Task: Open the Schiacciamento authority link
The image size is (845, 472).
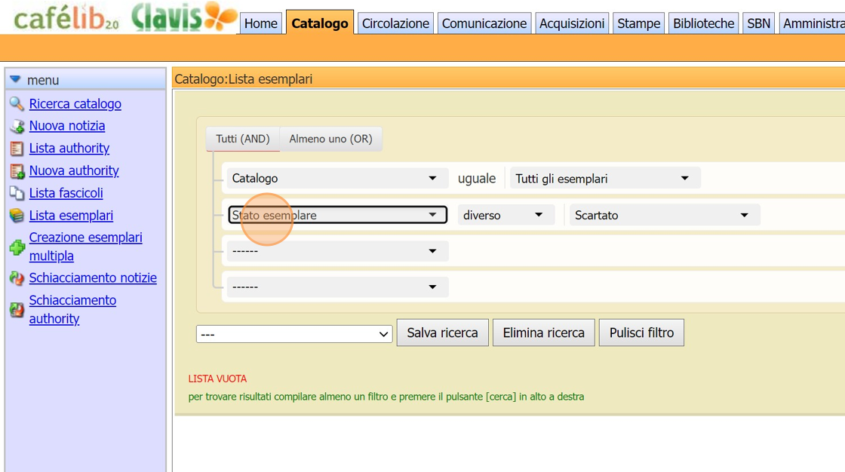Action: pos(72,309)
